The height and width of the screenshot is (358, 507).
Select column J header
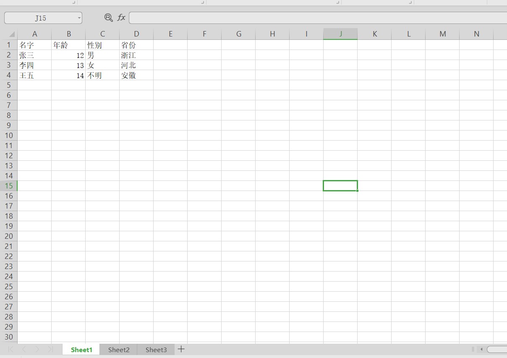[x=340, y=34]
